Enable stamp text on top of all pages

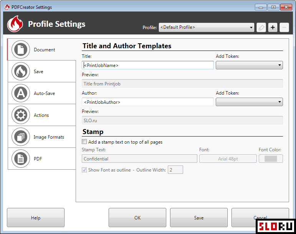[x=84, y=142]
